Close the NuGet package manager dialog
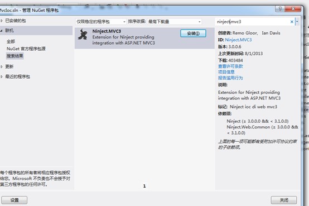 293,9
